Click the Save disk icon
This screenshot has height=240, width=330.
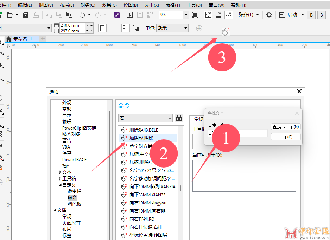pos(26,15)
